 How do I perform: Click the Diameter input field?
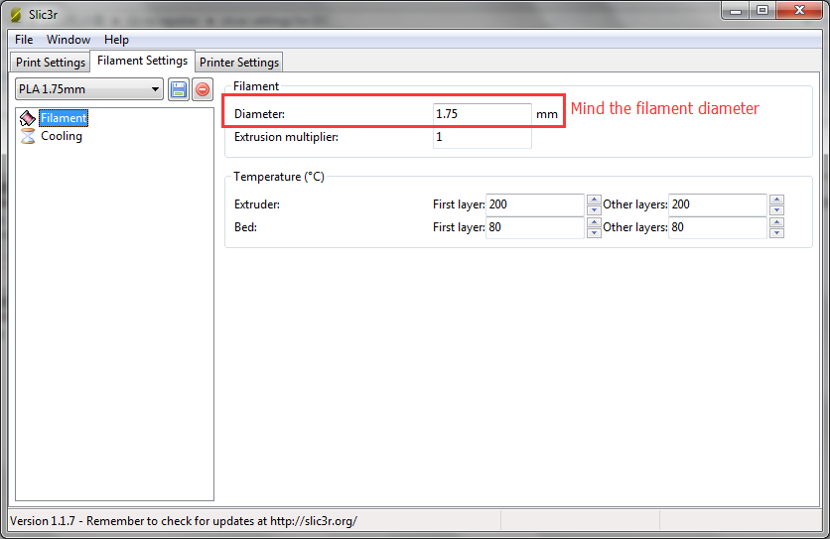(483, 114)
